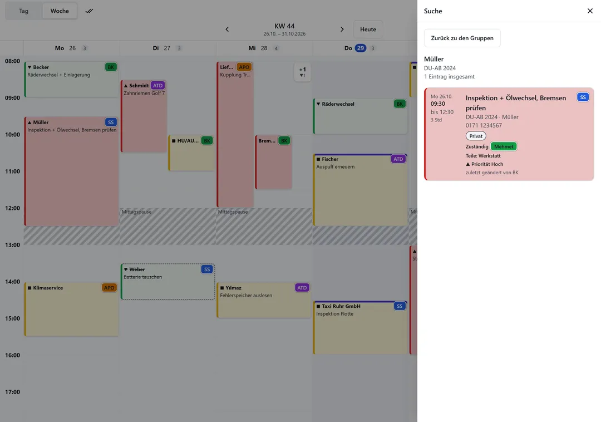The image size is (601, 422).
Task: Close the Suche panel
Action: click(x=590, y=11)
